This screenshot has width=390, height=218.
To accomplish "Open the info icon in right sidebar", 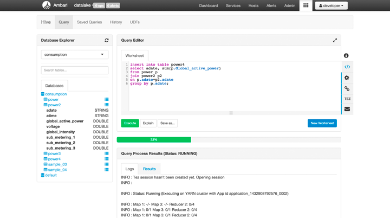I will coord(347,56).
